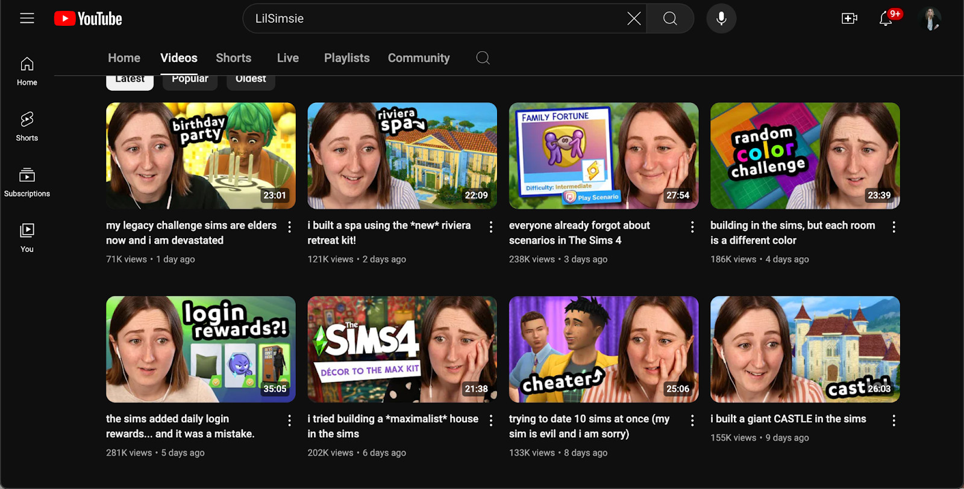
Task: Open notifications bell
Action: [x=886, y=19]
